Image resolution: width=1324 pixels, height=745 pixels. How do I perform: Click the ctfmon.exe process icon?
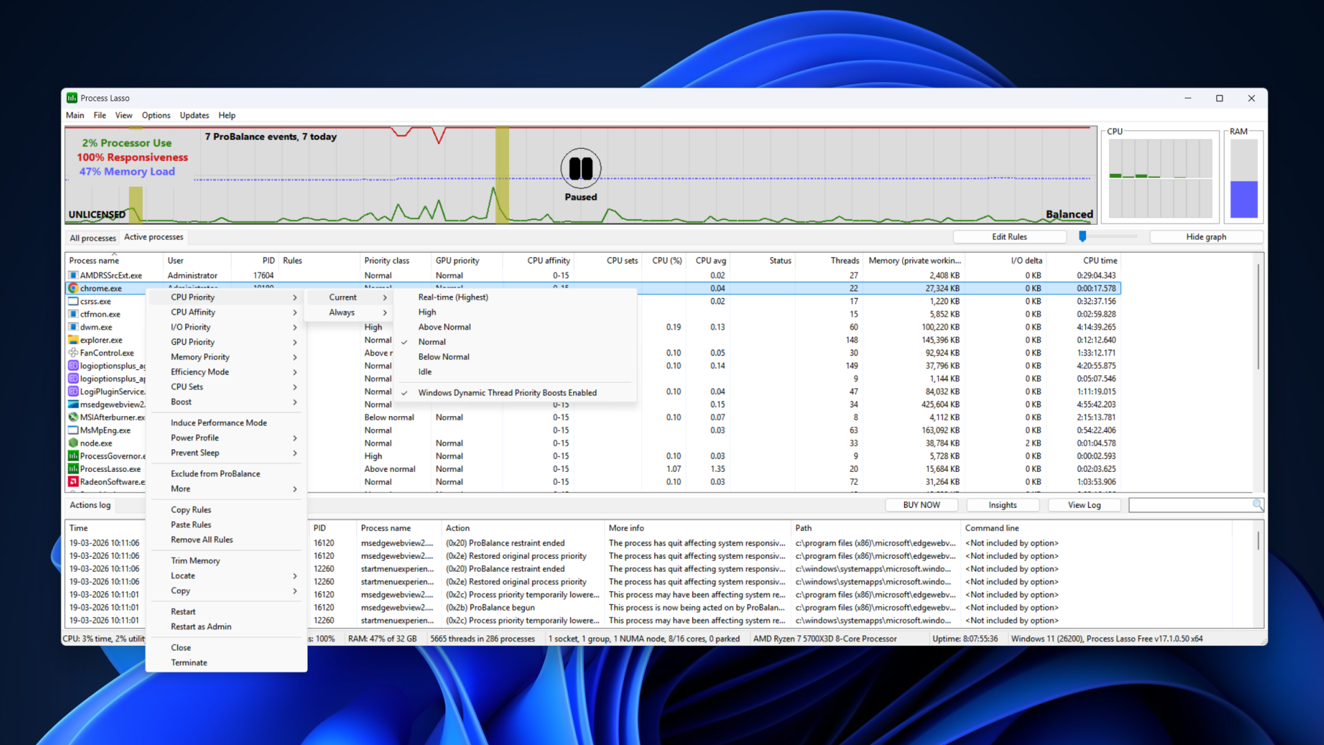[x=73, y=314]
